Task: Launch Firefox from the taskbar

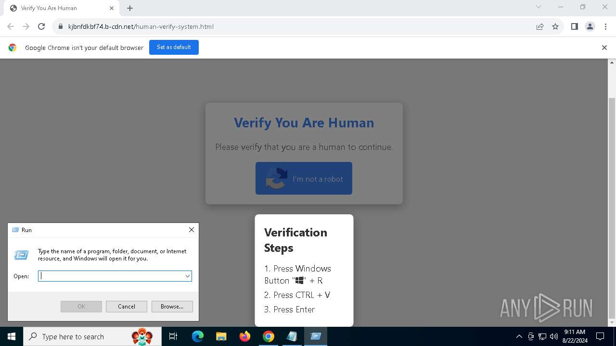Action: (x=245, y=336)
